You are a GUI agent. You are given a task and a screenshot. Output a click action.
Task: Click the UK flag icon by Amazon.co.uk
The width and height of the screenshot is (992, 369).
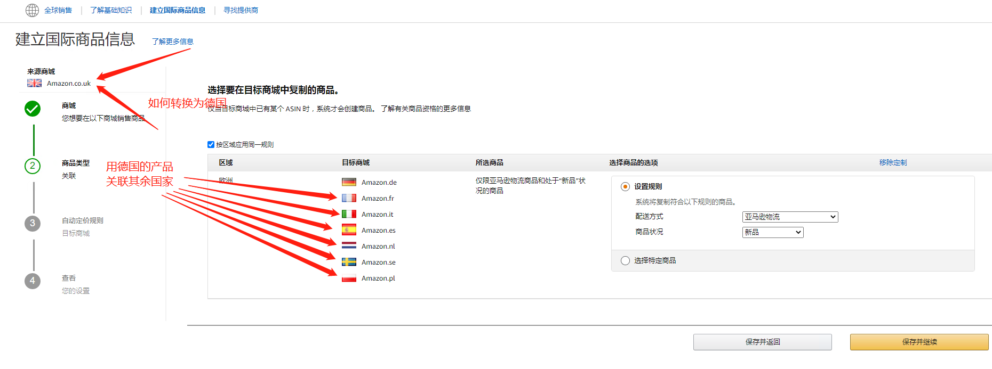[x=34, y=83]
